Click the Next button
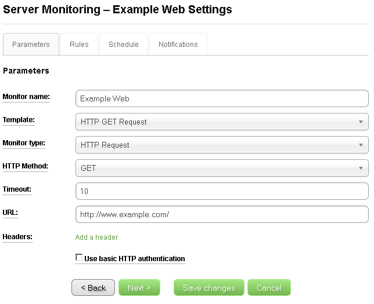The width and height of the screenshot is (374, 304). coord(139,288)
